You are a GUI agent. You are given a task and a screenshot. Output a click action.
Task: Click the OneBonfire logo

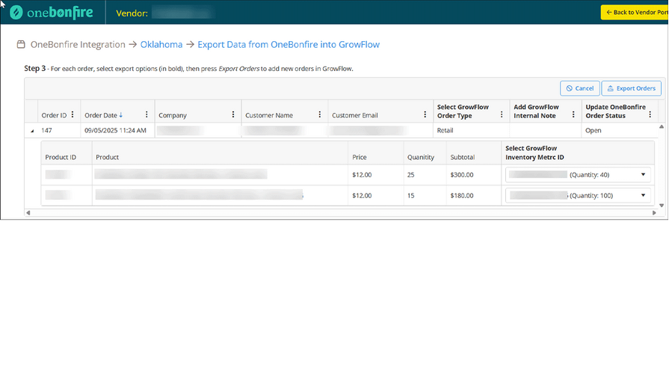tap(52, 13)
